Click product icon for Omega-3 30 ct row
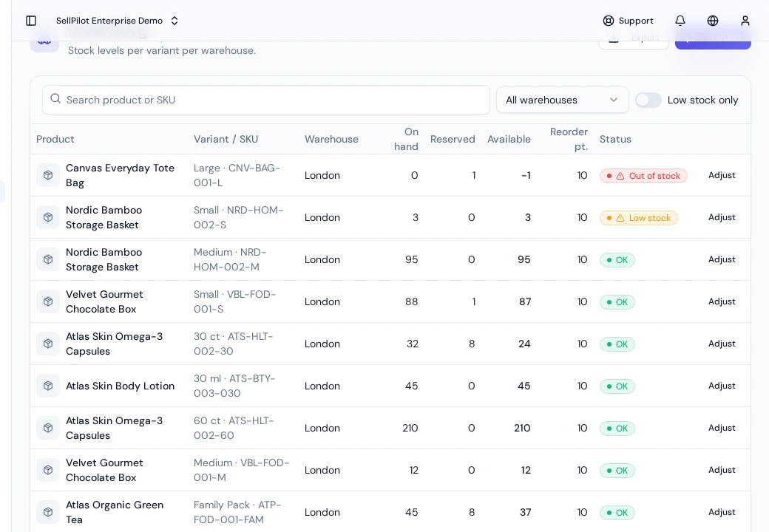769x532 pixels. [x=48, y=344]
